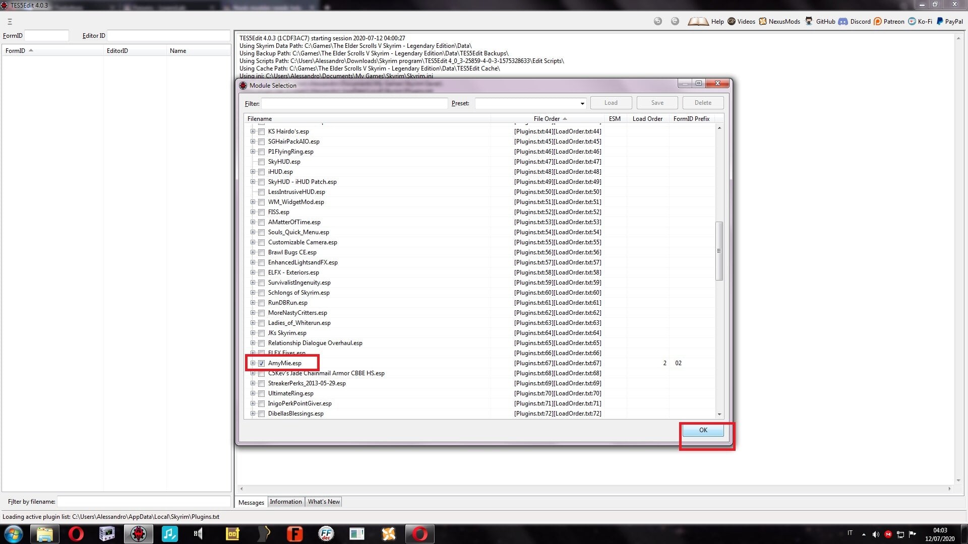Open the FFdec taskbar icon
Screen dimensions: 968x544
(326, 534)
